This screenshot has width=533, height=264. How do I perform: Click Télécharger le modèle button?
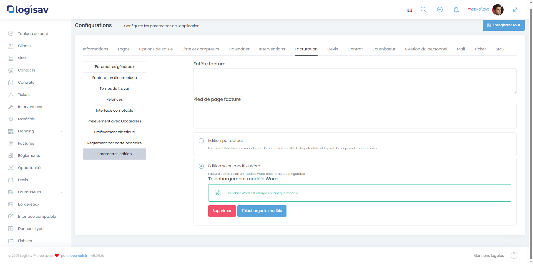click(262, 211)
